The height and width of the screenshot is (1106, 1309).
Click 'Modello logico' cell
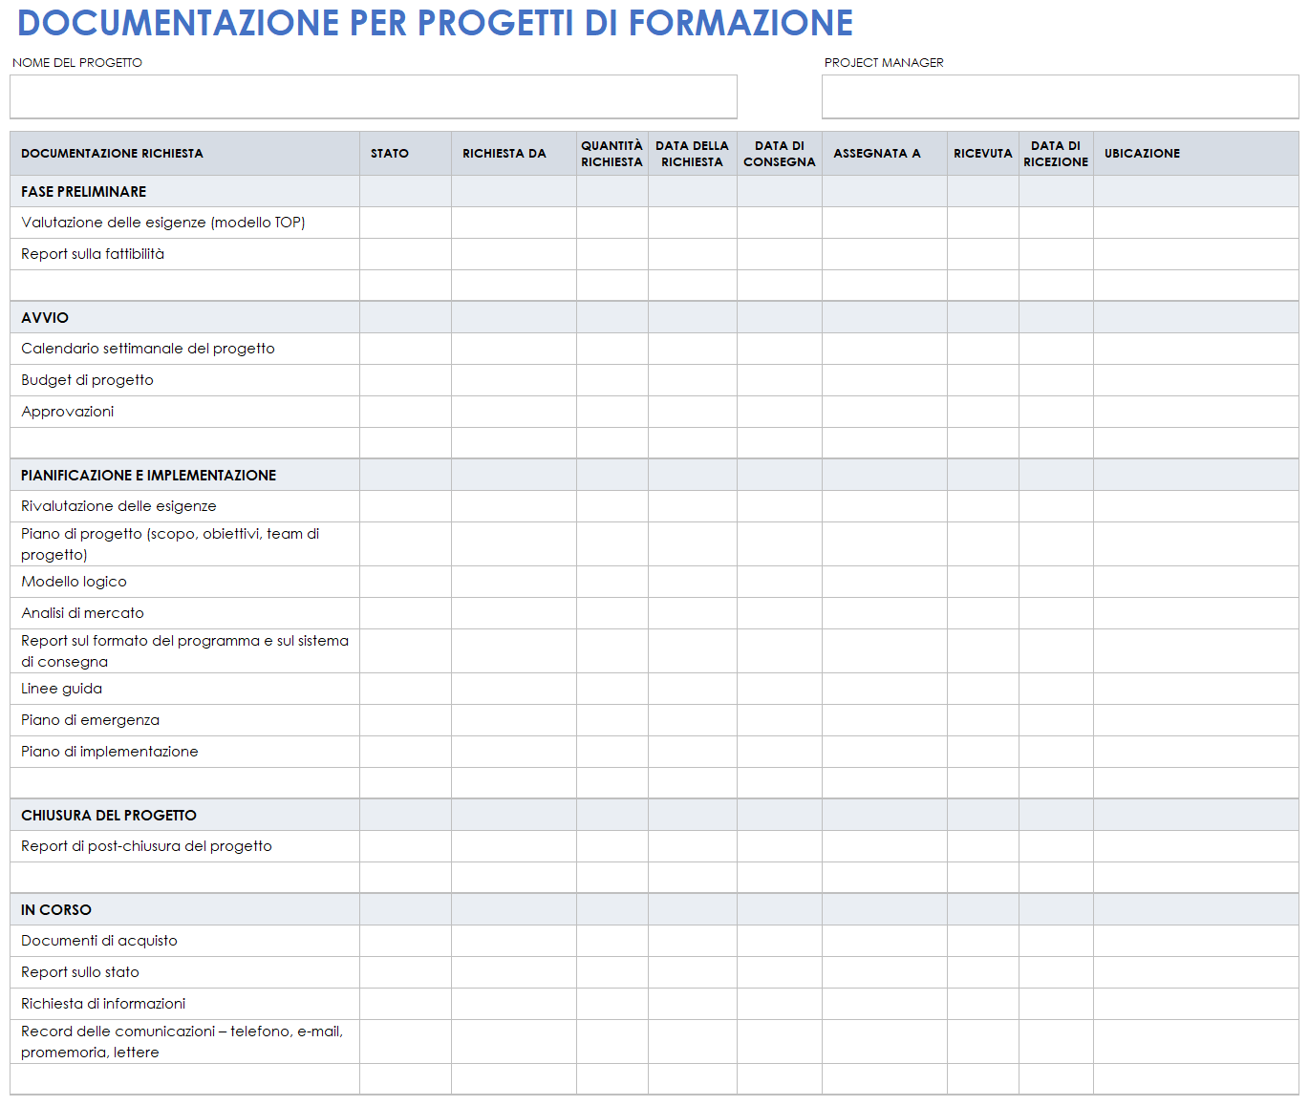185,582
